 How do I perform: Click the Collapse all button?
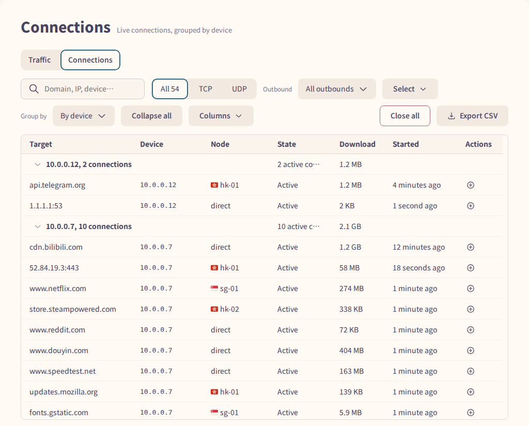[151, 116]
